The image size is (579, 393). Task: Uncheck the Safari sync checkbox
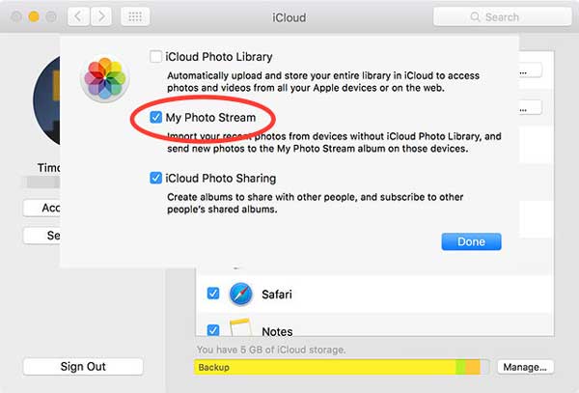tap(213, 294)
